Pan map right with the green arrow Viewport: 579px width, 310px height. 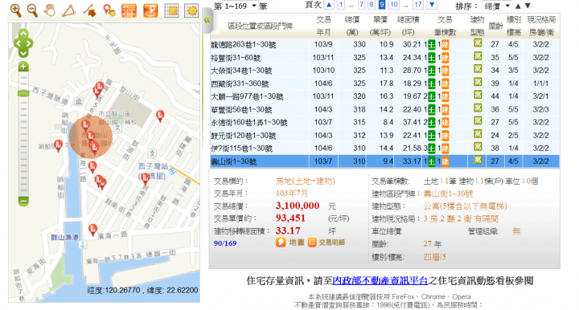(x=30, y=43)
